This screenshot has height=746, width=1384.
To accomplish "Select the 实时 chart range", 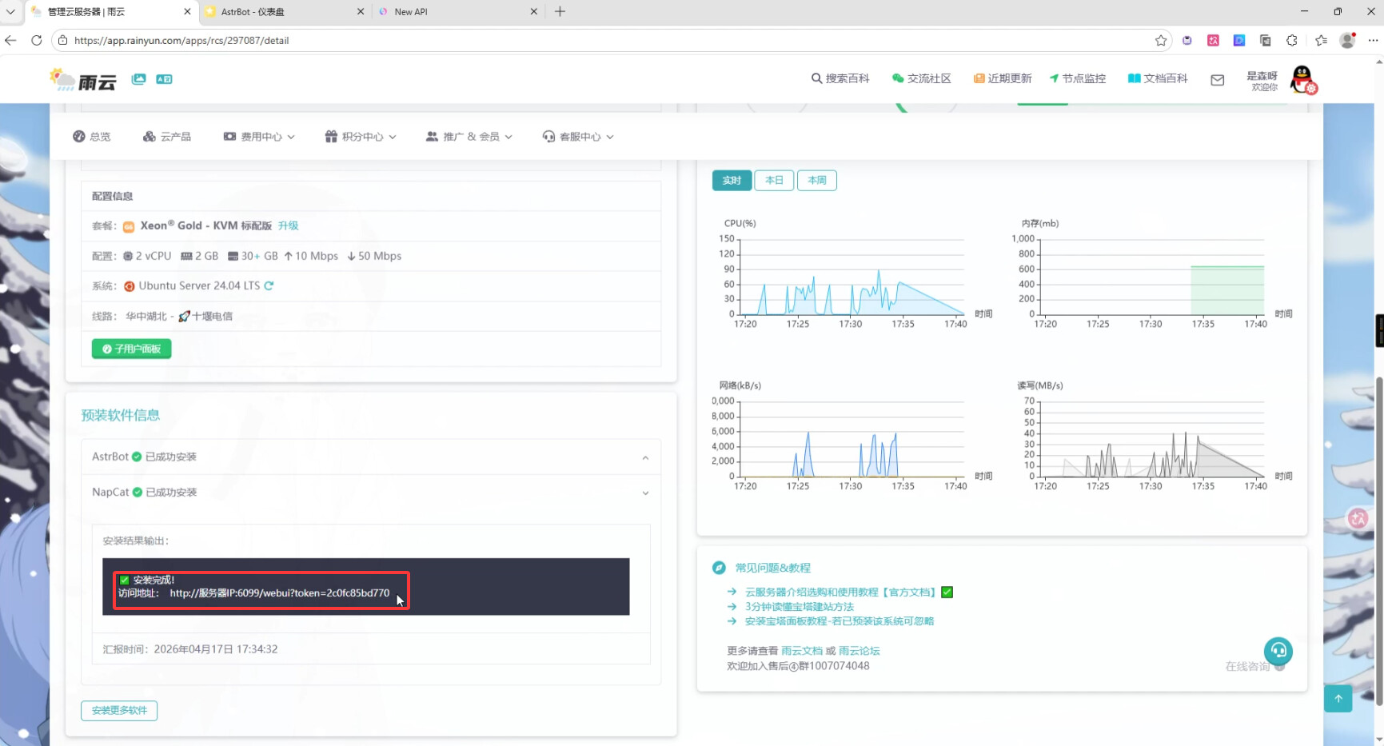I will click(732, 181).
